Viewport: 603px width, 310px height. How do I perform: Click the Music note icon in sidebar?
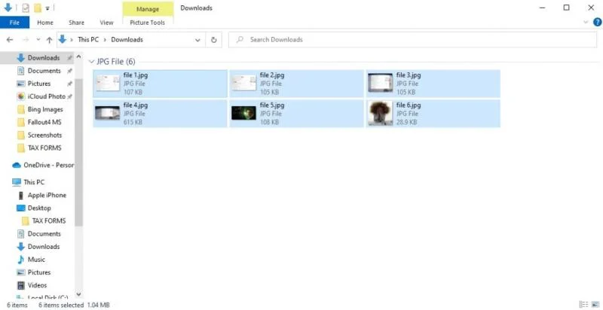[21, 260]
